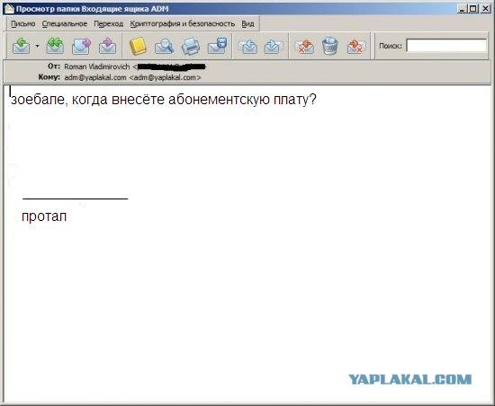
Task: Go to previous message envelope icon
Action: coord(248,46)
